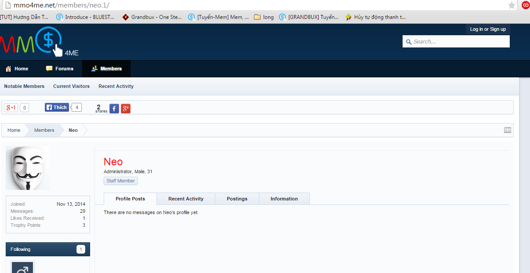Image resolution: width=530 pixels, height=273 pixels.
Task: Click the Neo profile name heading
Action: point(113,162)
